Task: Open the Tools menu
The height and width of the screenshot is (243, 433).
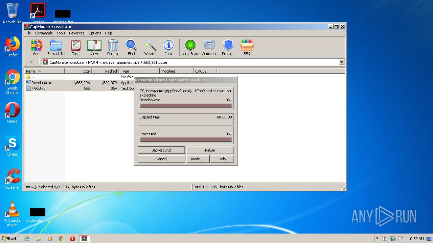Action: 61,33
